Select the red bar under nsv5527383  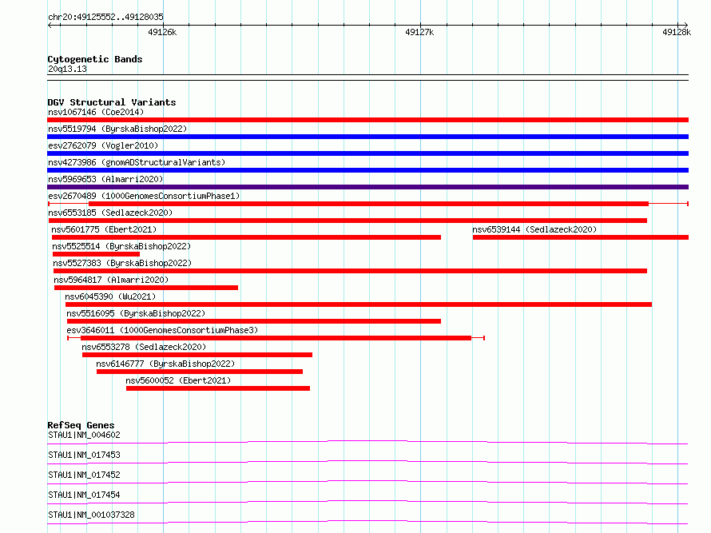(x=350, y=271)
